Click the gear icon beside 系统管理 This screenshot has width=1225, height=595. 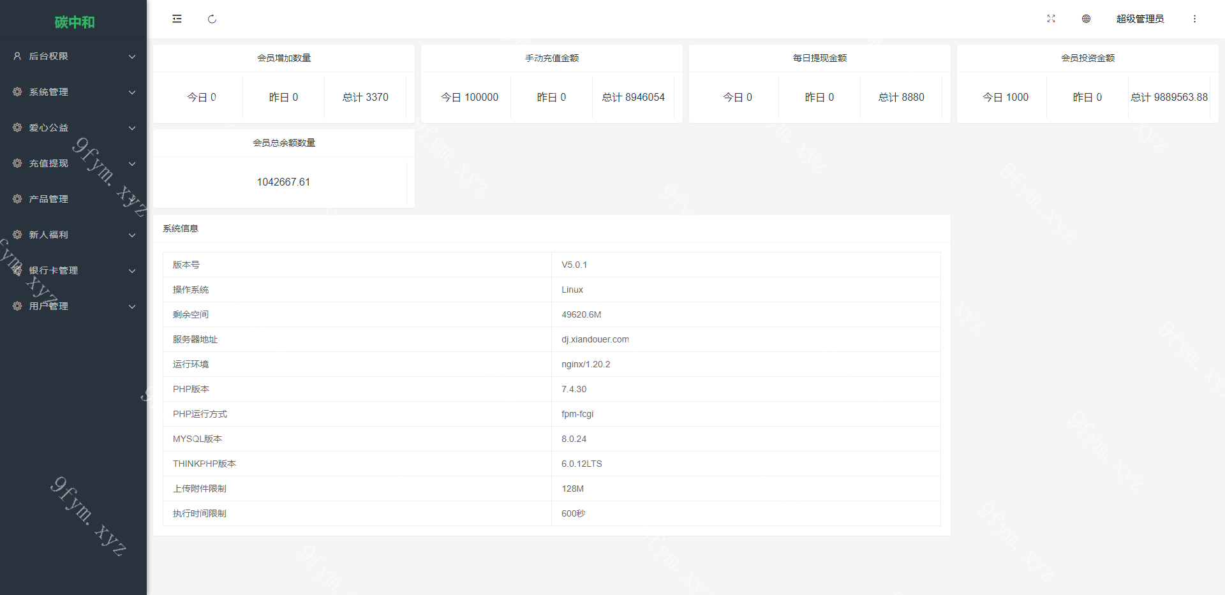(x=17, y=92)
